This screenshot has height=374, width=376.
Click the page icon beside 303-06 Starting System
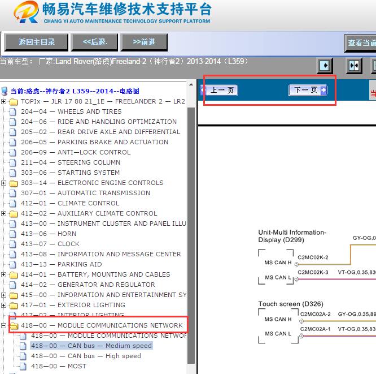13,173
